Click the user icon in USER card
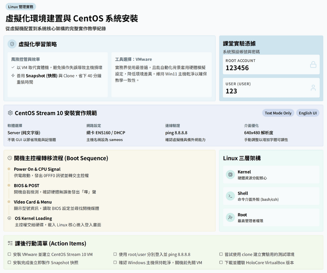This screenshot has width=327, height=273. tap(313, 88)
